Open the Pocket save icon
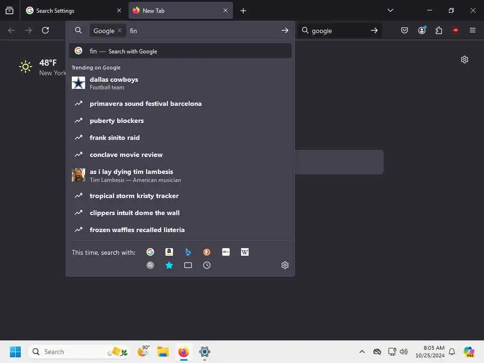Viewport: 484px width, 363px height. pos(405,30)
